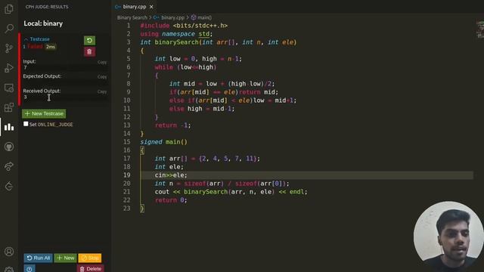Open the Accounts menu icon

[x=9, y=252]
